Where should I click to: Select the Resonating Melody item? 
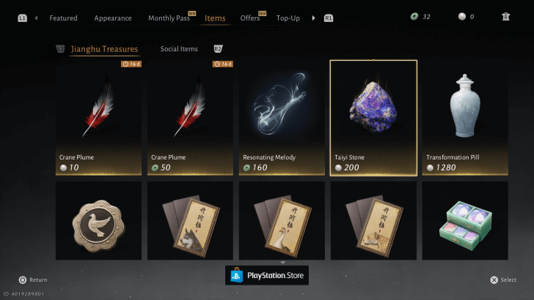pyautogui.click(x=282, y=118)
